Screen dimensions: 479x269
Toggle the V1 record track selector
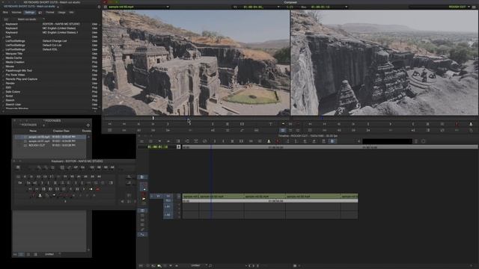[168, 196]
